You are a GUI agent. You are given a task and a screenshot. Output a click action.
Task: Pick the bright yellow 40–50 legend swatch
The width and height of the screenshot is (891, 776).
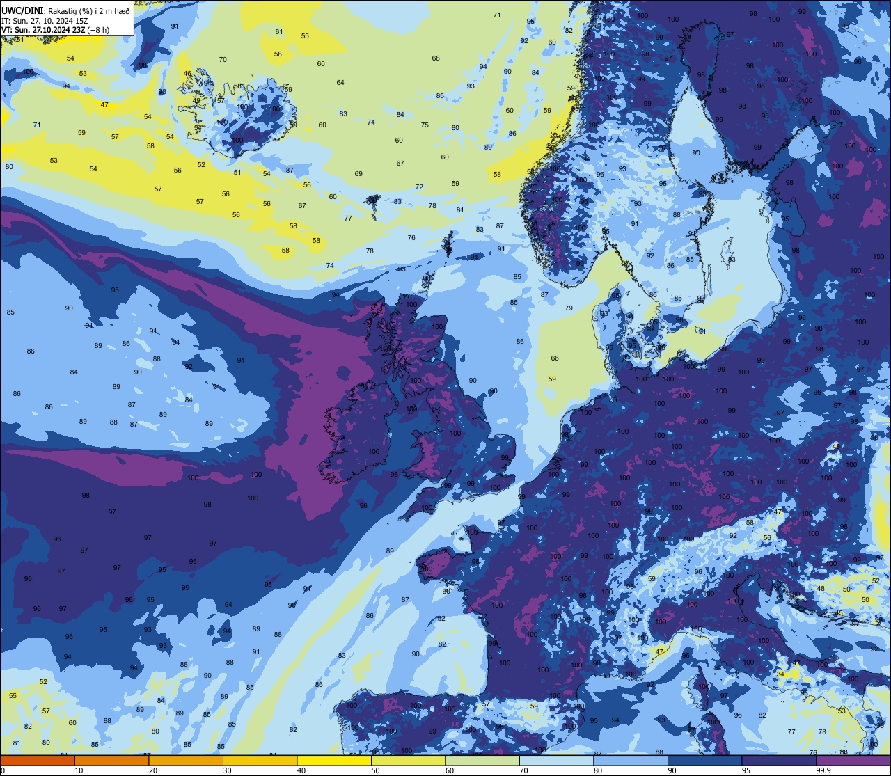pyautogui.click(x=334, y=760)
